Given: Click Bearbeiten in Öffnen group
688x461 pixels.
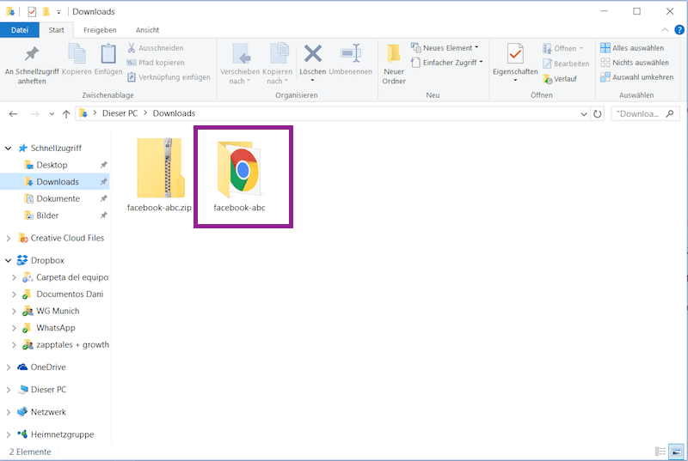Looking at the screenshot, I should pyautogui.click(x=566, y=64).
